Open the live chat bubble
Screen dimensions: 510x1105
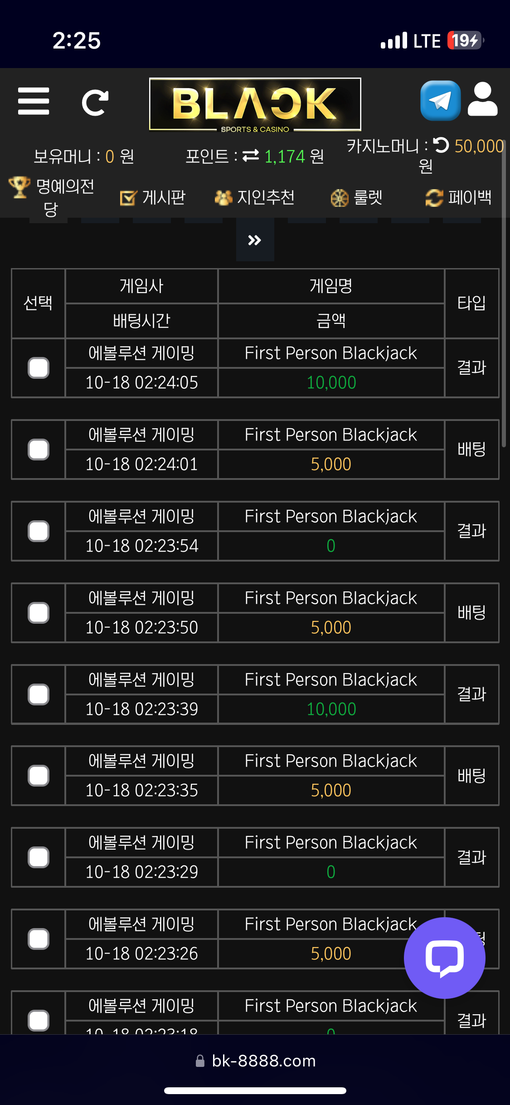pyautogui.click(x=444, y=958)
